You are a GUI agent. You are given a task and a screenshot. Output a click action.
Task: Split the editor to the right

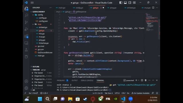click(153, 8)
